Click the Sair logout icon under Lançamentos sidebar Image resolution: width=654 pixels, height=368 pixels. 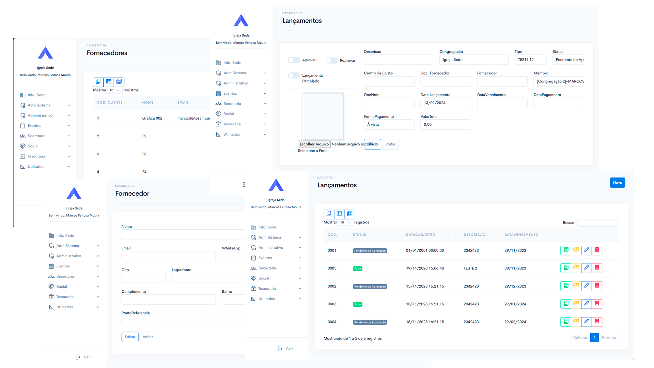(x=280, y=349)
